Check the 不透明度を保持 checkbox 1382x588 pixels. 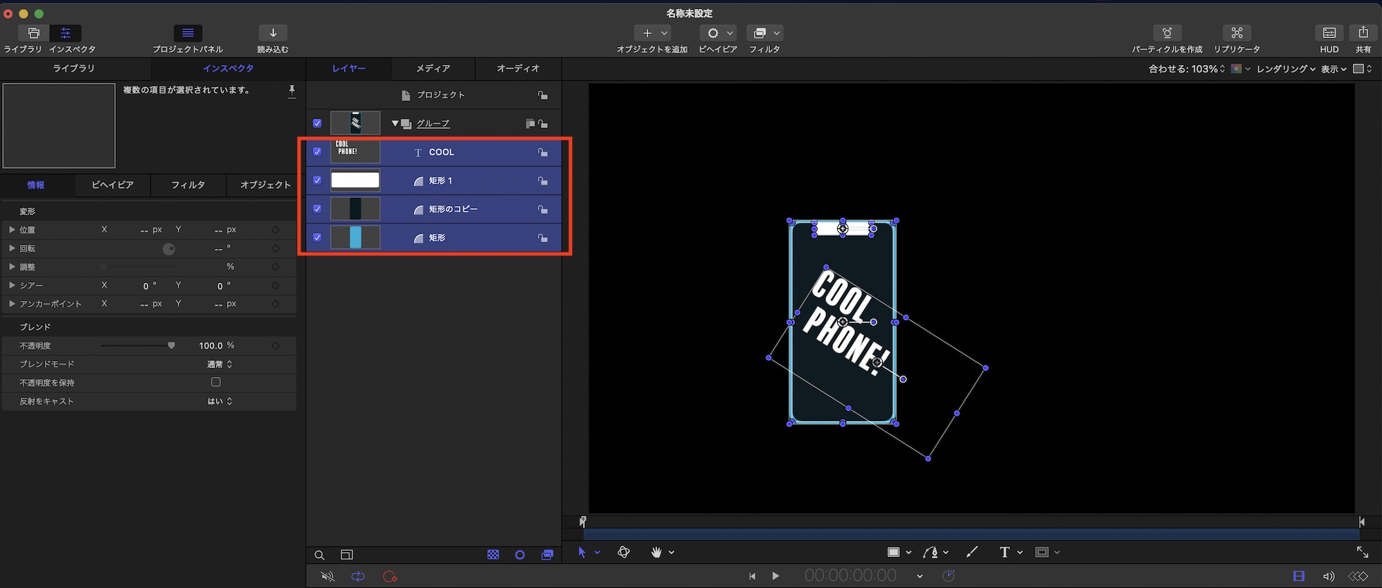(x=216, y=383)
